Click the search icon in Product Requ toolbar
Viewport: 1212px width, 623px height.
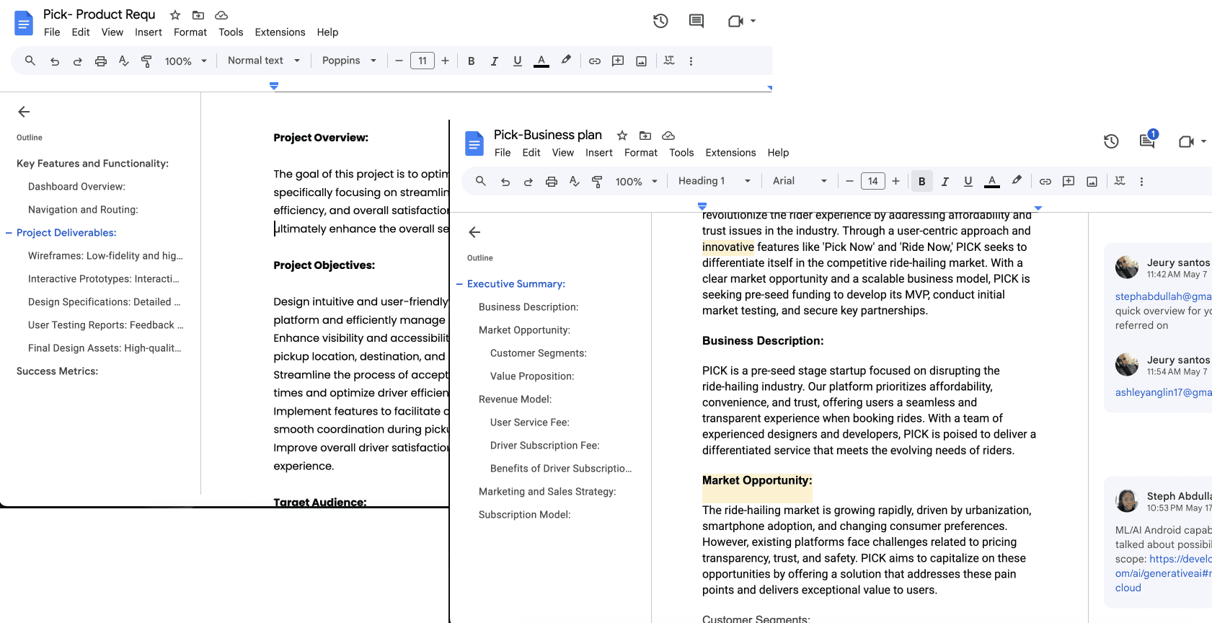[30, 61]
